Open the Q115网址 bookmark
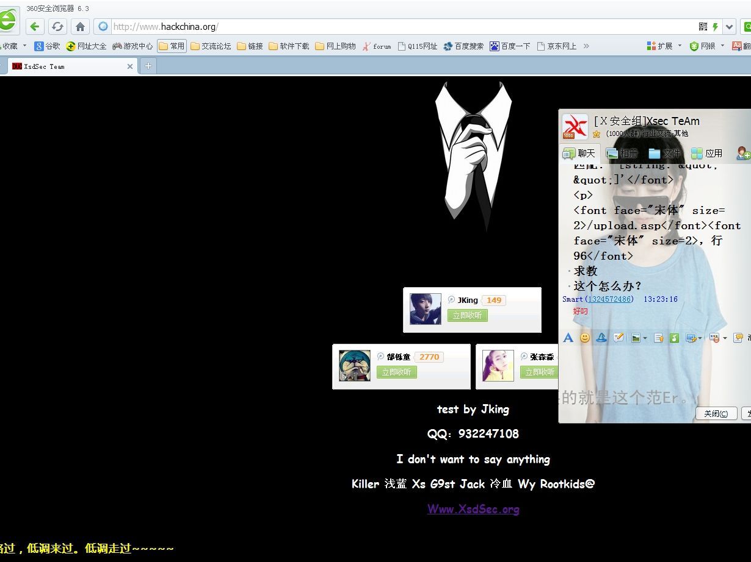The width and height of the screenshot is (751, 562). point(418,46)
